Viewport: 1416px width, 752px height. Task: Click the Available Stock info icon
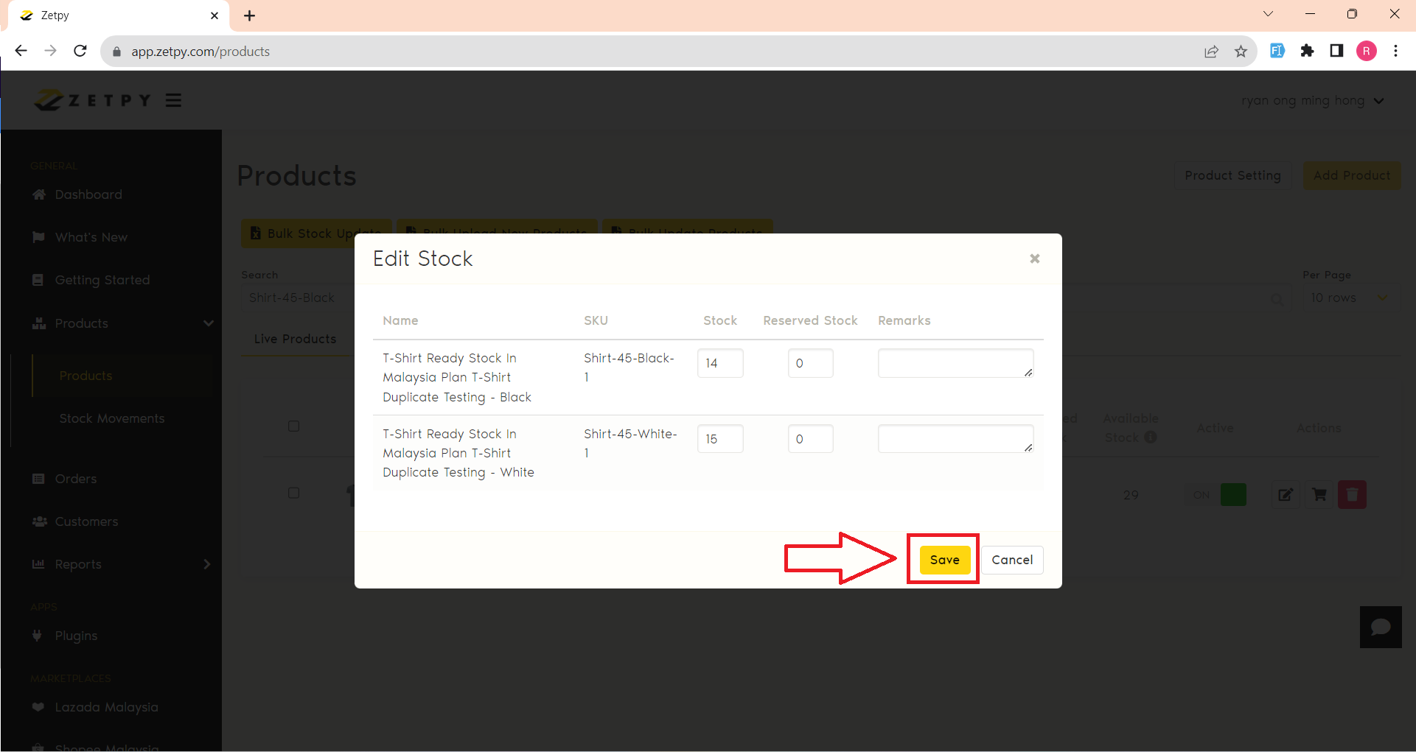1150,438
